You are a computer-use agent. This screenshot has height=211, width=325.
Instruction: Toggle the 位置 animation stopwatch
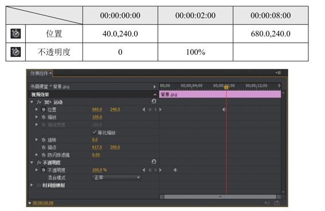point(44,110)
